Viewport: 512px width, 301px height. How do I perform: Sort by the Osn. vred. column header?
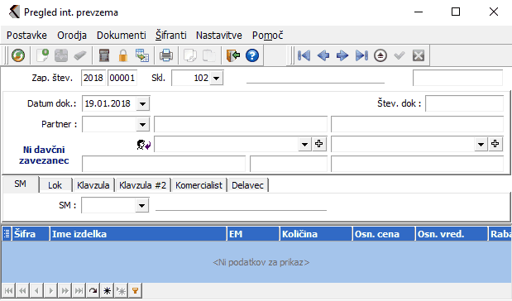[x=452, y=234]
